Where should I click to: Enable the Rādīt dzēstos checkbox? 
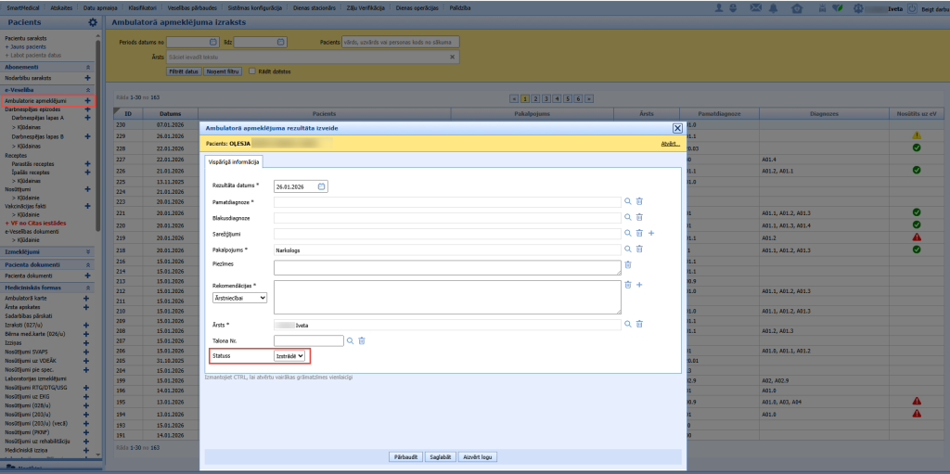pyautogui.click(x=252, y=70)
